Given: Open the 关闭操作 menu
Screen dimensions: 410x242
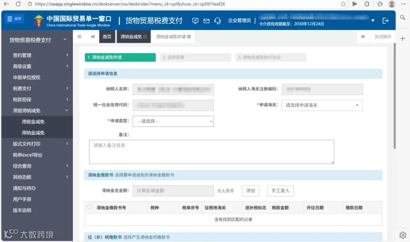Looking at the screenshot, I should (383, 36).
